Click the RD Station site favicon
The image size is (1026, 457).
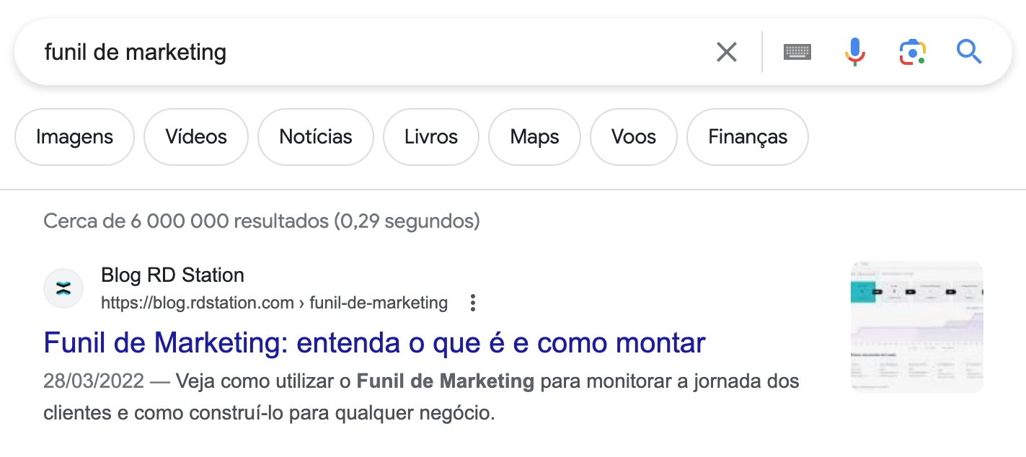(x=63, y=288)
